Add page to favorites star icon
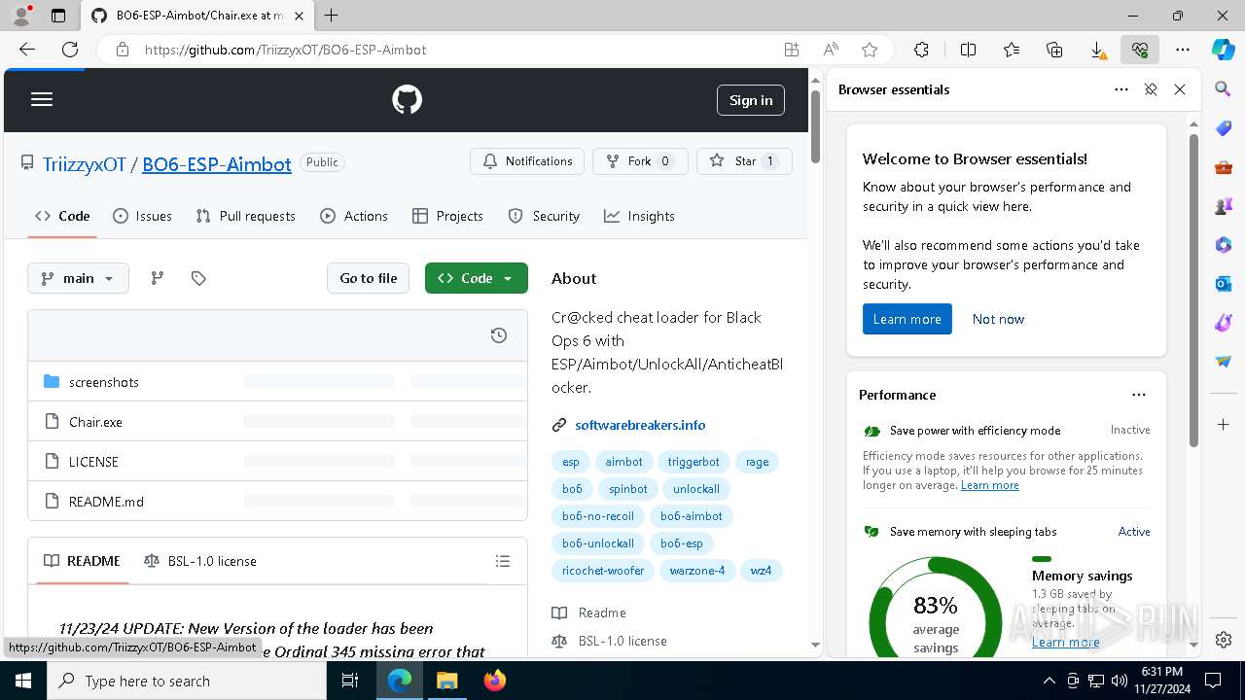This screenshot has width=1245, height=700. pyautogui.click(x=870, y=50)
